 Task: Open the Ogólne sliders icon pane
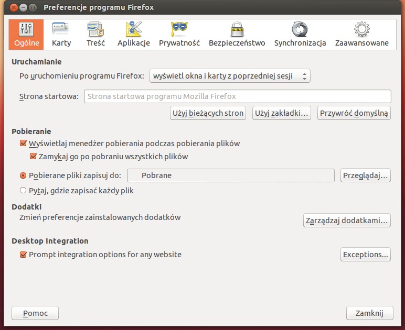point(26,35)
